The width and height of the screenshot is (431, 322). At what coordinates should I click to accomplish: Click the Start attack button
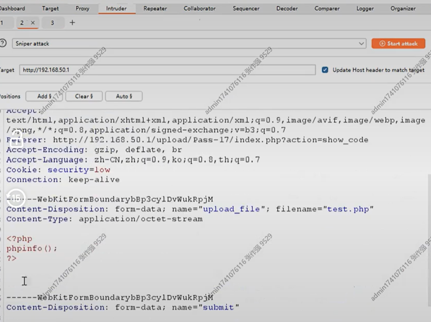click(398, 43)
